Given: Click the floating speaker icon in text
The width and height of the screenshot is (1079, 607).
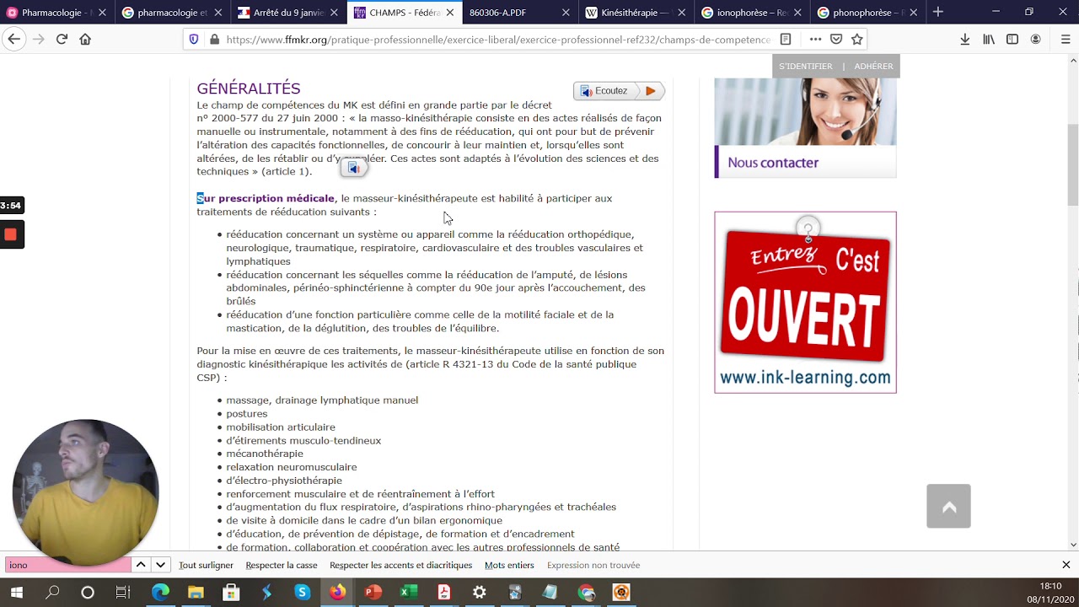Looking at the screenshot, I should click(354, 168).
